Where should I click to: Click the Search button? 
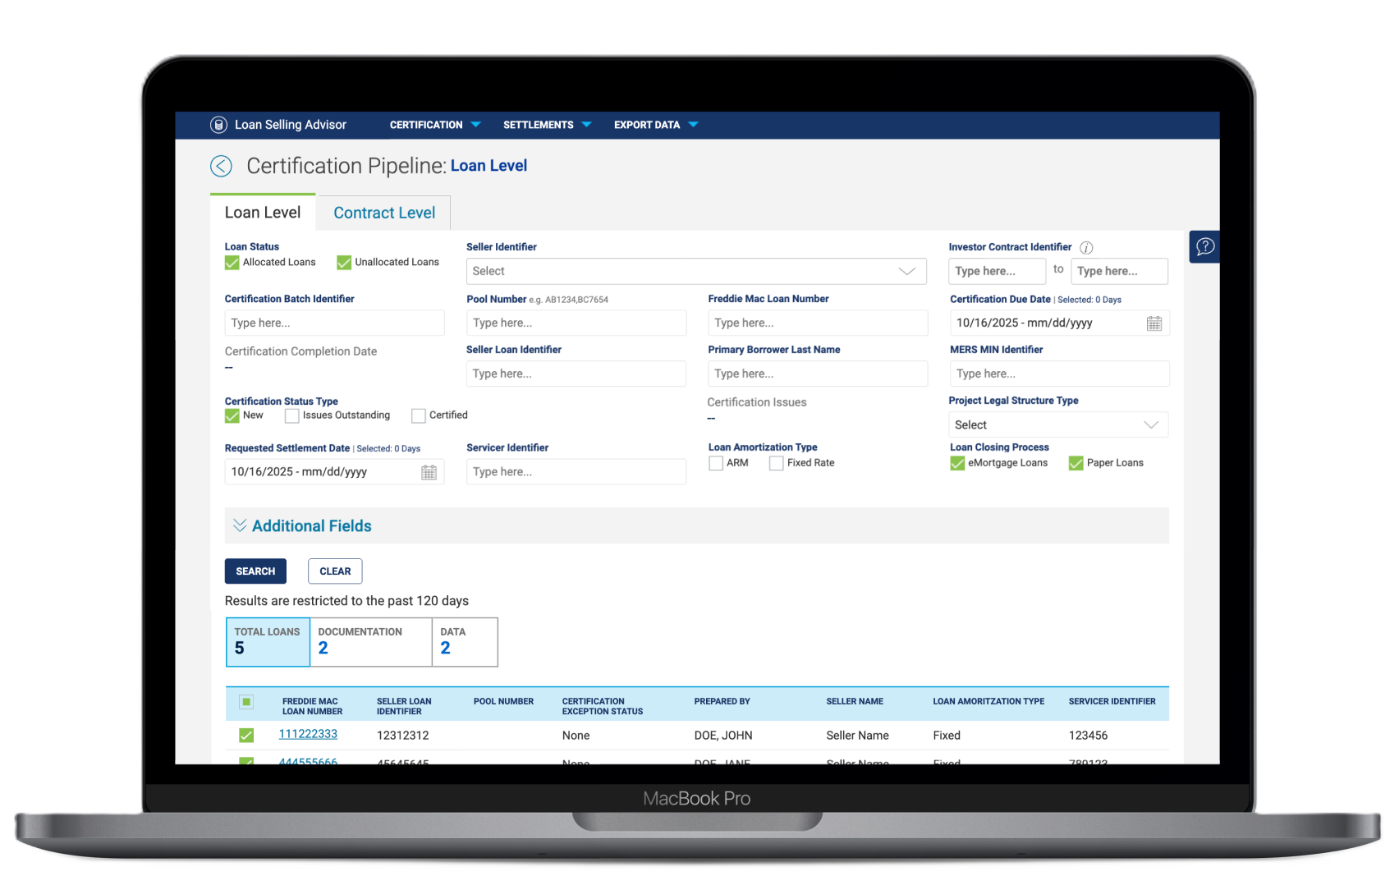click(255, 571)
